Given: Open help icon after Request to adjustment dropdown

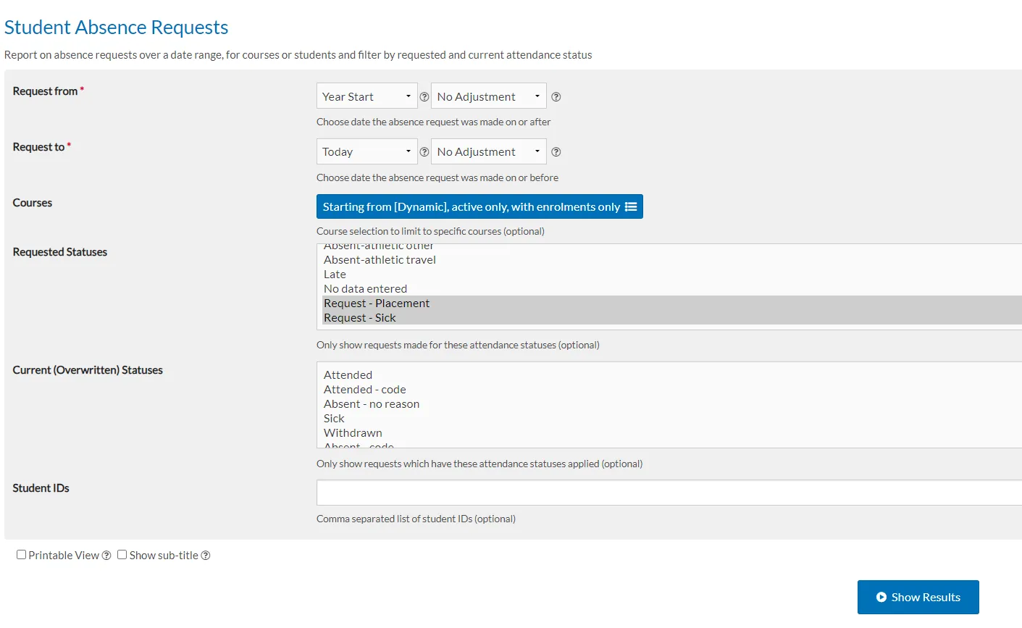Looking at the screenshot, I should 556,152.
